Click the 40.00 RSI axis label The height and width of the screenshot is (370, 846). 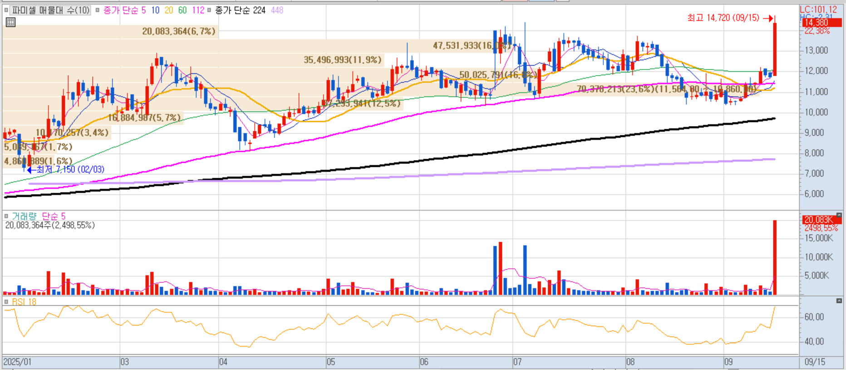pyautogui.click(x=814, y=341)
